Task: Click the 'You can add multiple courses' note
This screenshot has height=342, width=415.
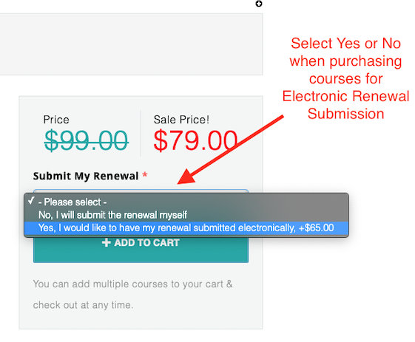Action: pos(133,284)
